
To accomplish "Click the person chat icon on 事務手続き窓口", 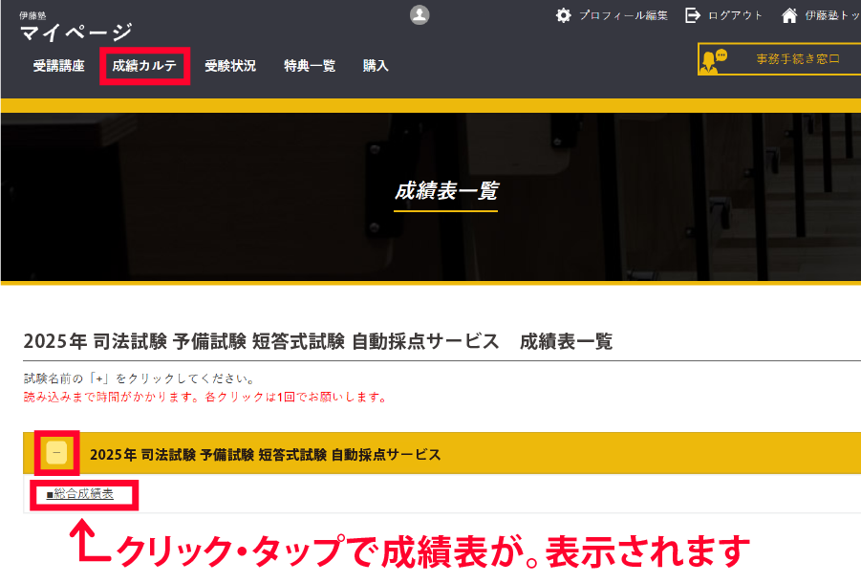I will click(714, 60).
